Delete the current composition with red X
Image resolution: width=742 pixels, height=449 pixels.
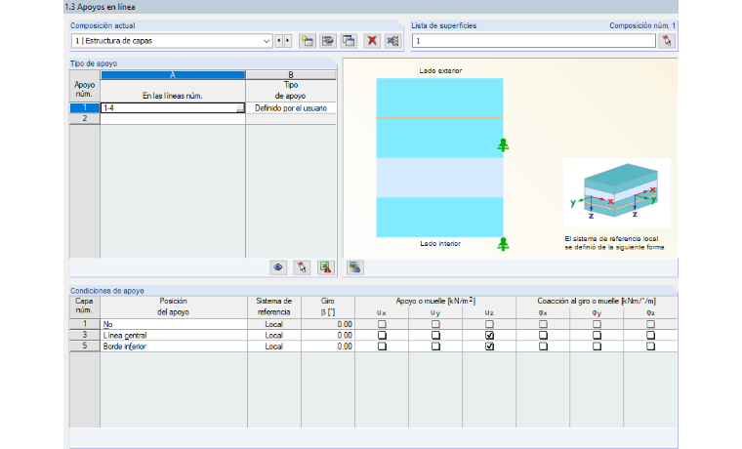[372, 41]
